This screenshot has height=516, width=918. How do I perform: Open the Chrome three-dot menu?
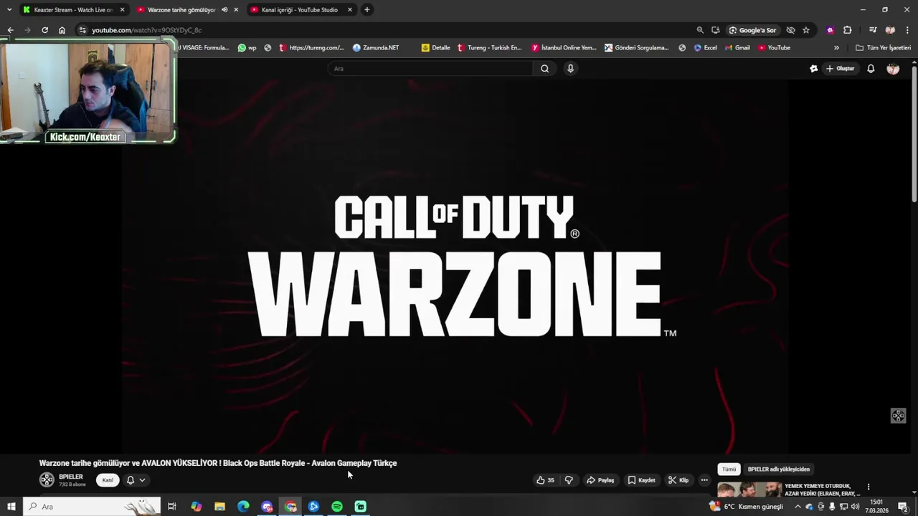click(907, 30)
